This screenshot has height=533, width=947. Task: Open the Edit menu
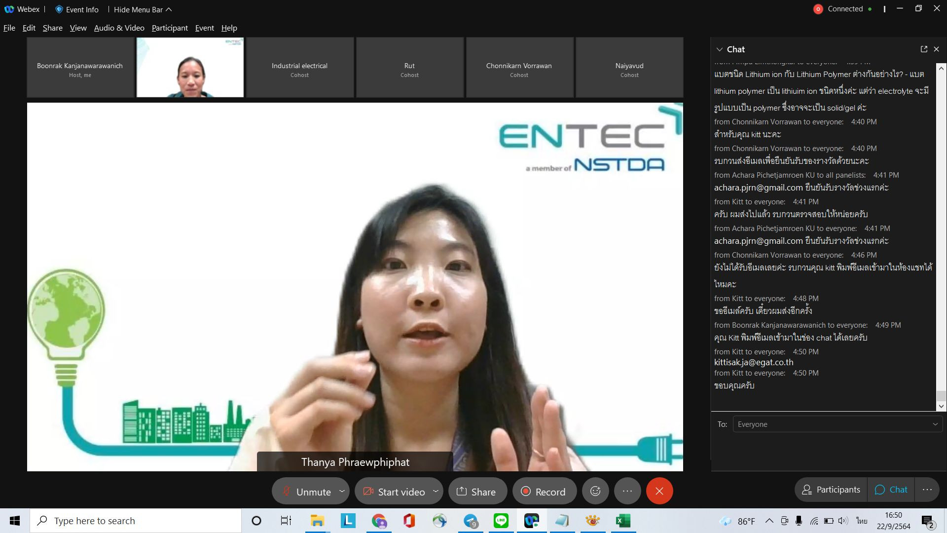pos(29,28)
